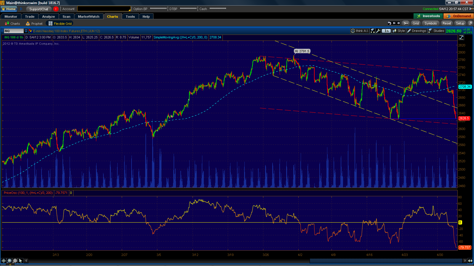The width and height of the screenshot is (474, 266).
Task: Switch to the Monitor tab
Action: point(11,17)
